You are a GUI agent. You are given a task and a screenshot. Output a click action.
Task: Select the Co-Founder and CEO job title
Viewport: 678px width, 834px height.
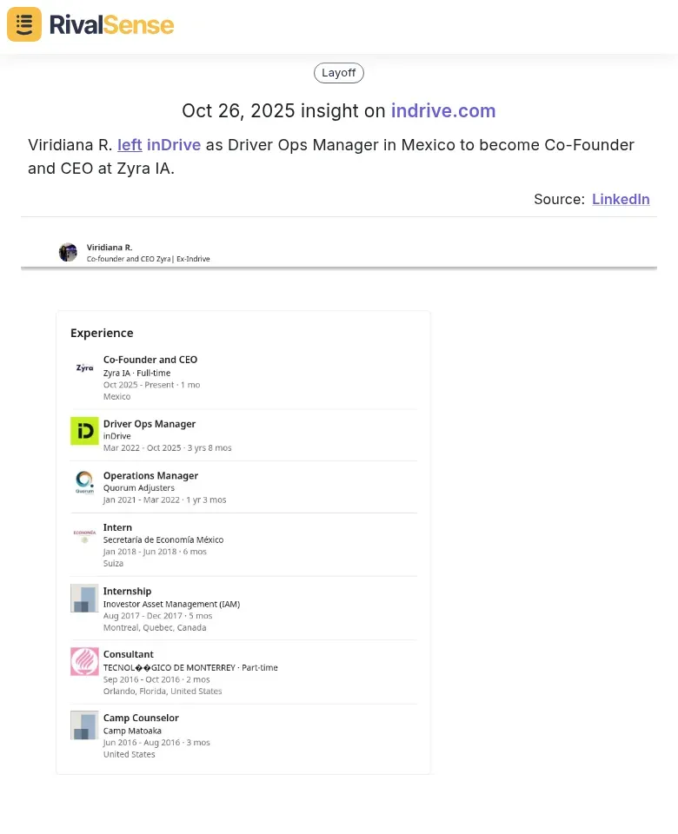point(150,360)
